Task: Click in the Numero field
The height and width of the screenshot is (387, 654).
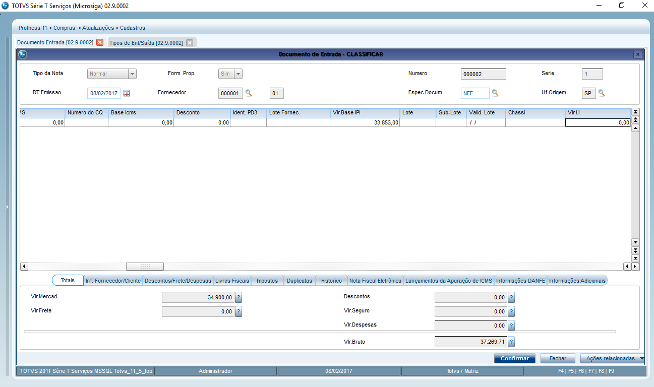Action: [483, 74]
